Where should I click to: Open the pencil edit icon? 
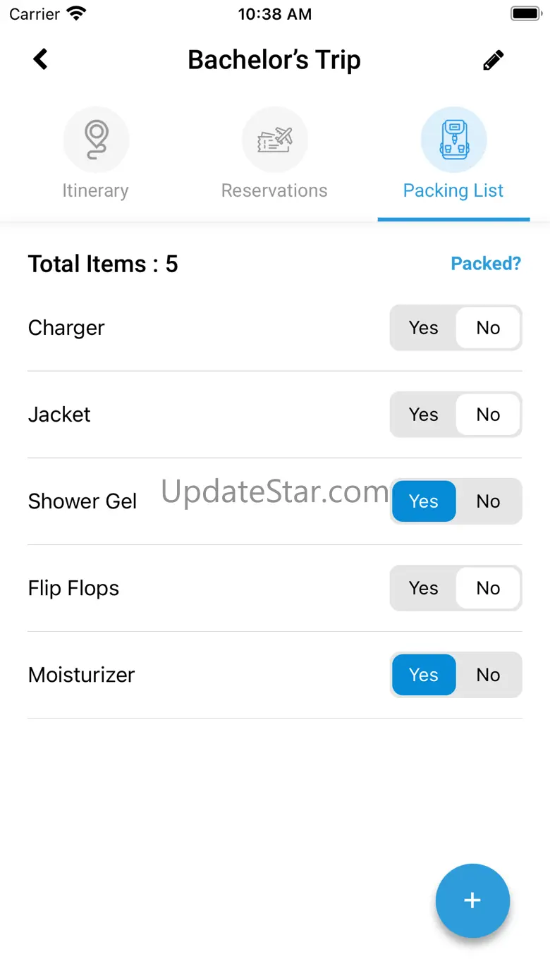494,60
